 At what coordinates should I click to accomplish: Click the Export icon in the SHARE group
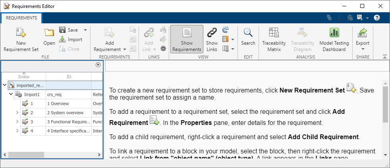(x=362, y=33)
